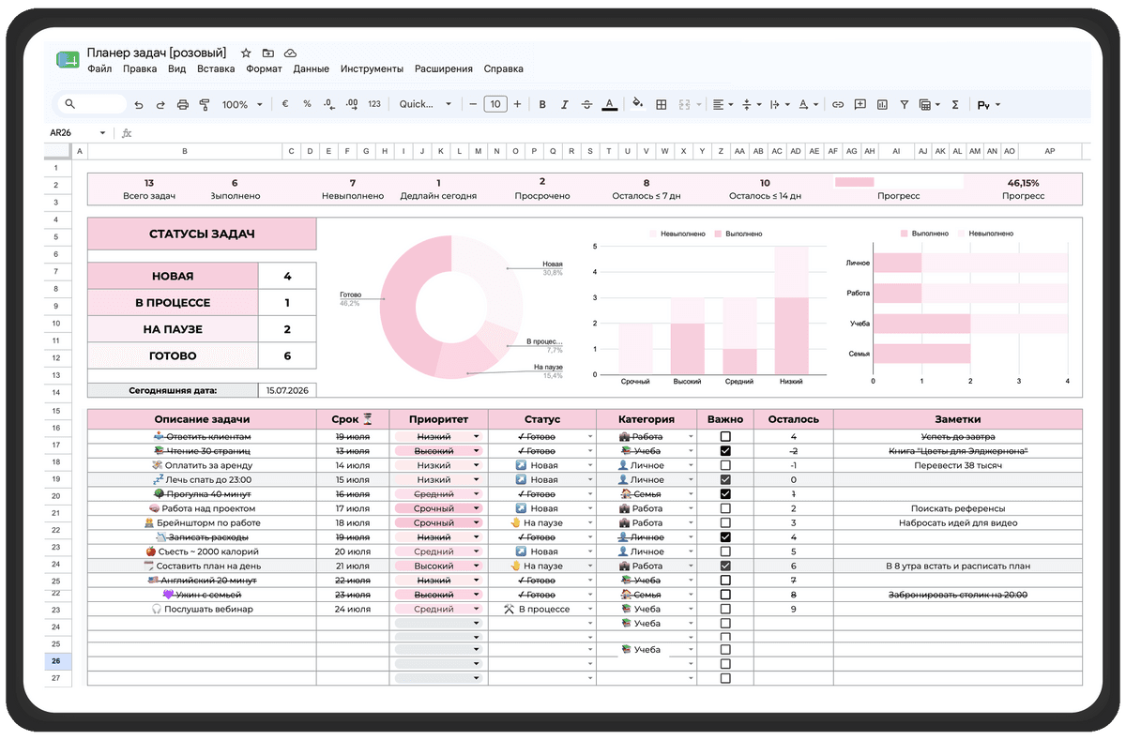Click the move-to-folder icon by the title

pyautogui.click(x=268, y=53)
